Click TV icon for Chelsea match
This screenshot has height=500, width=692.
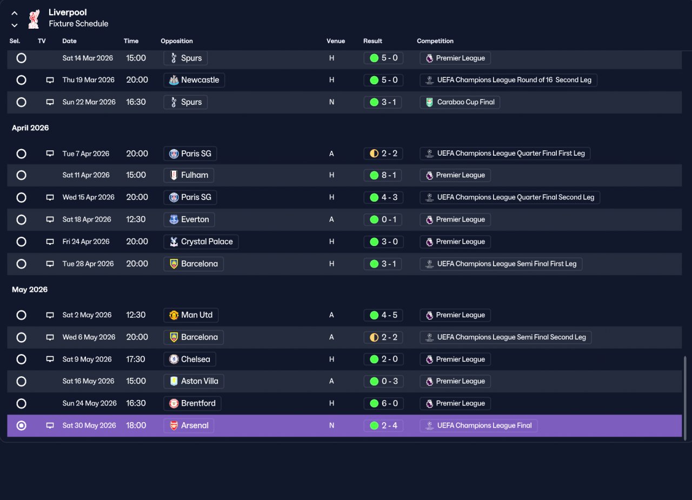coord(50,359)
